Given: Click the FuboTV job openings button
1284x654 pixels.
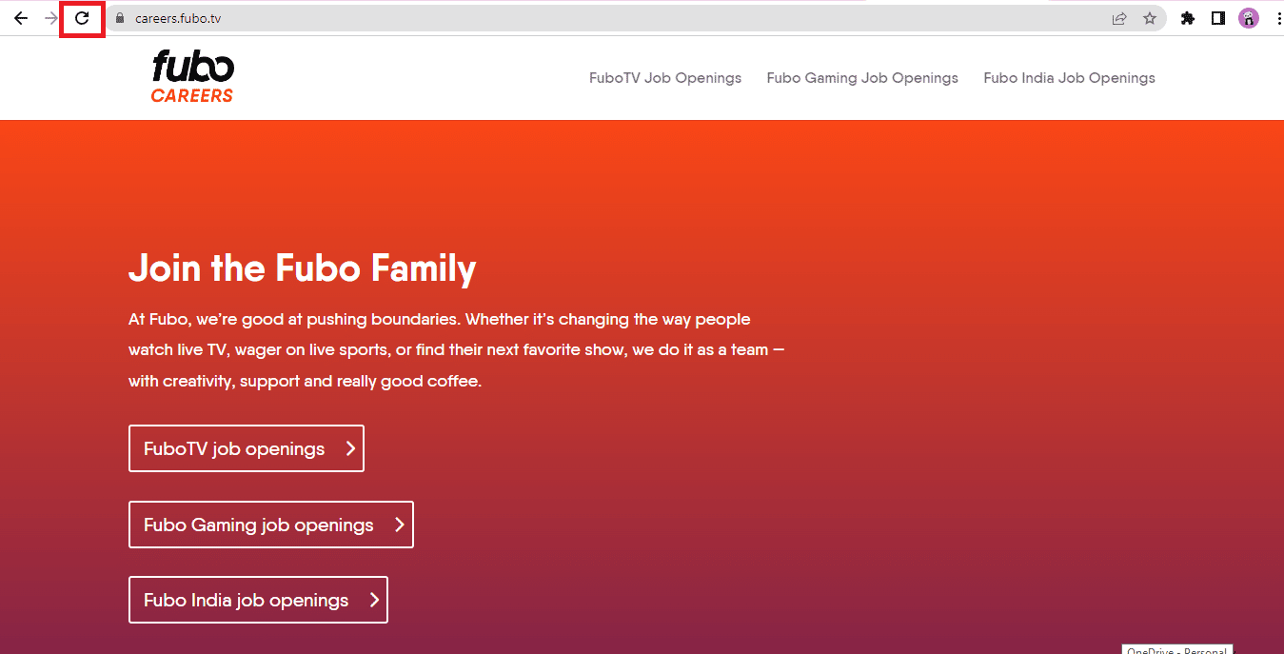Looking at the screenshot, I should tap(246, 448).
